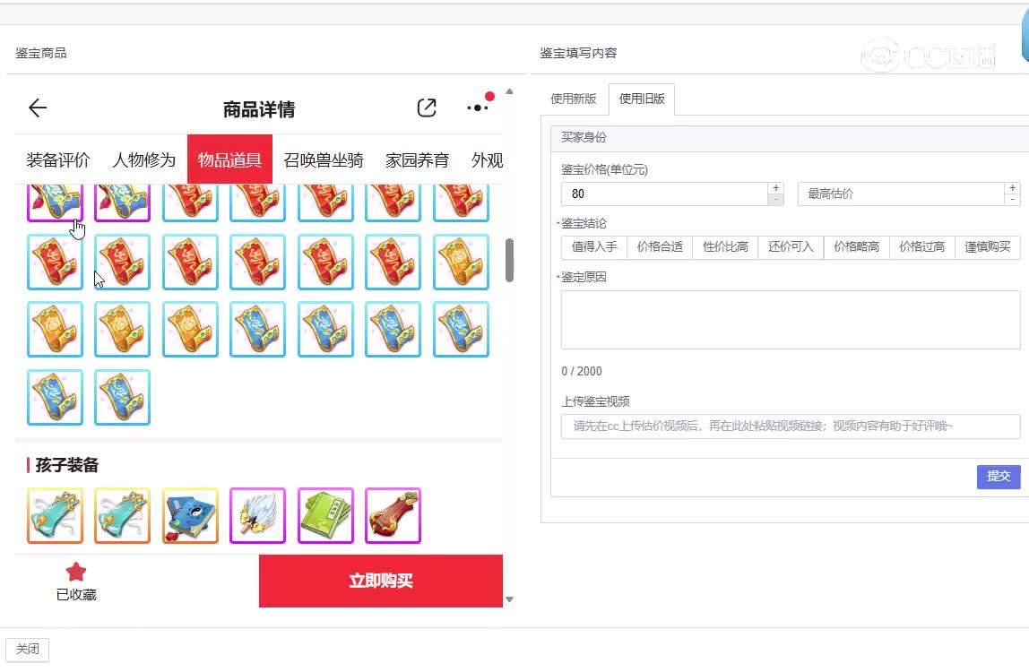
Task: Open the white feather item with purple border
Action: [x=258, y=516]
